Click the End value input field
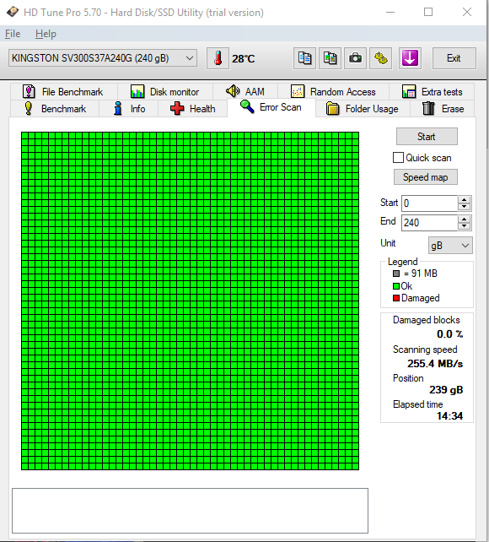The height and width of the screenshot is (542, 489). coord(430,223)
